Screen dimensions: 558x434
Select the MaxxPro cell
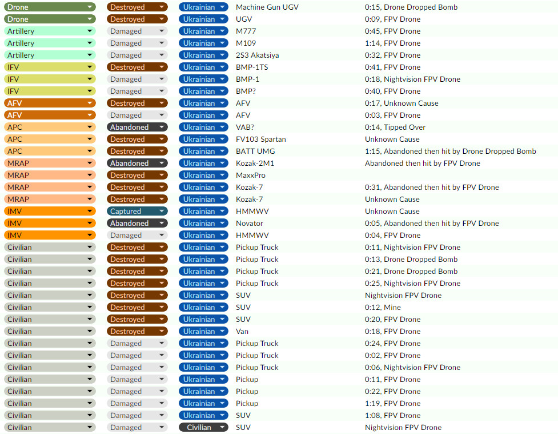tap(251, 176)
